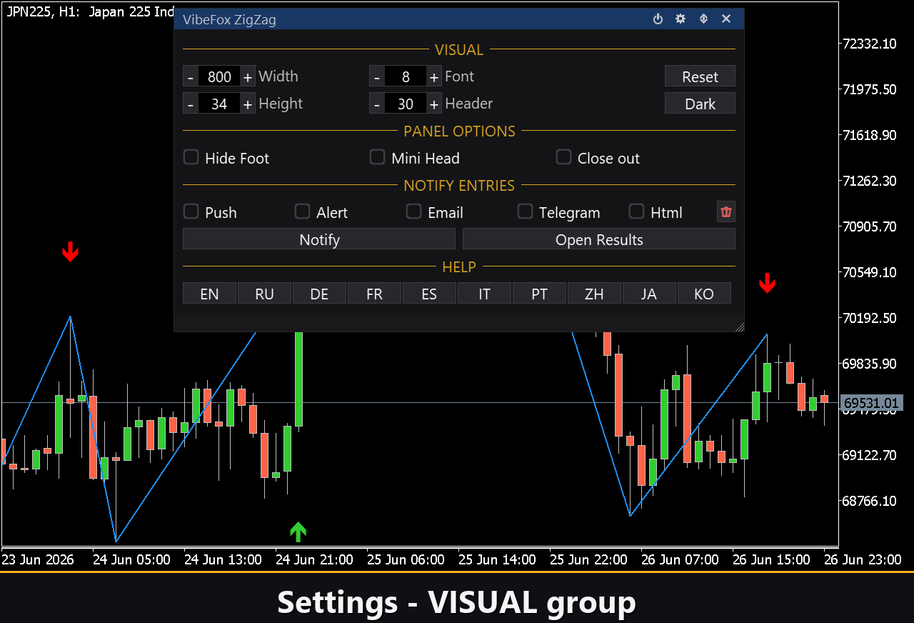Click the red down arrow above first peak
Image resolution: width=914 pixels, height=623 pixels.
(x=70, y=251)
